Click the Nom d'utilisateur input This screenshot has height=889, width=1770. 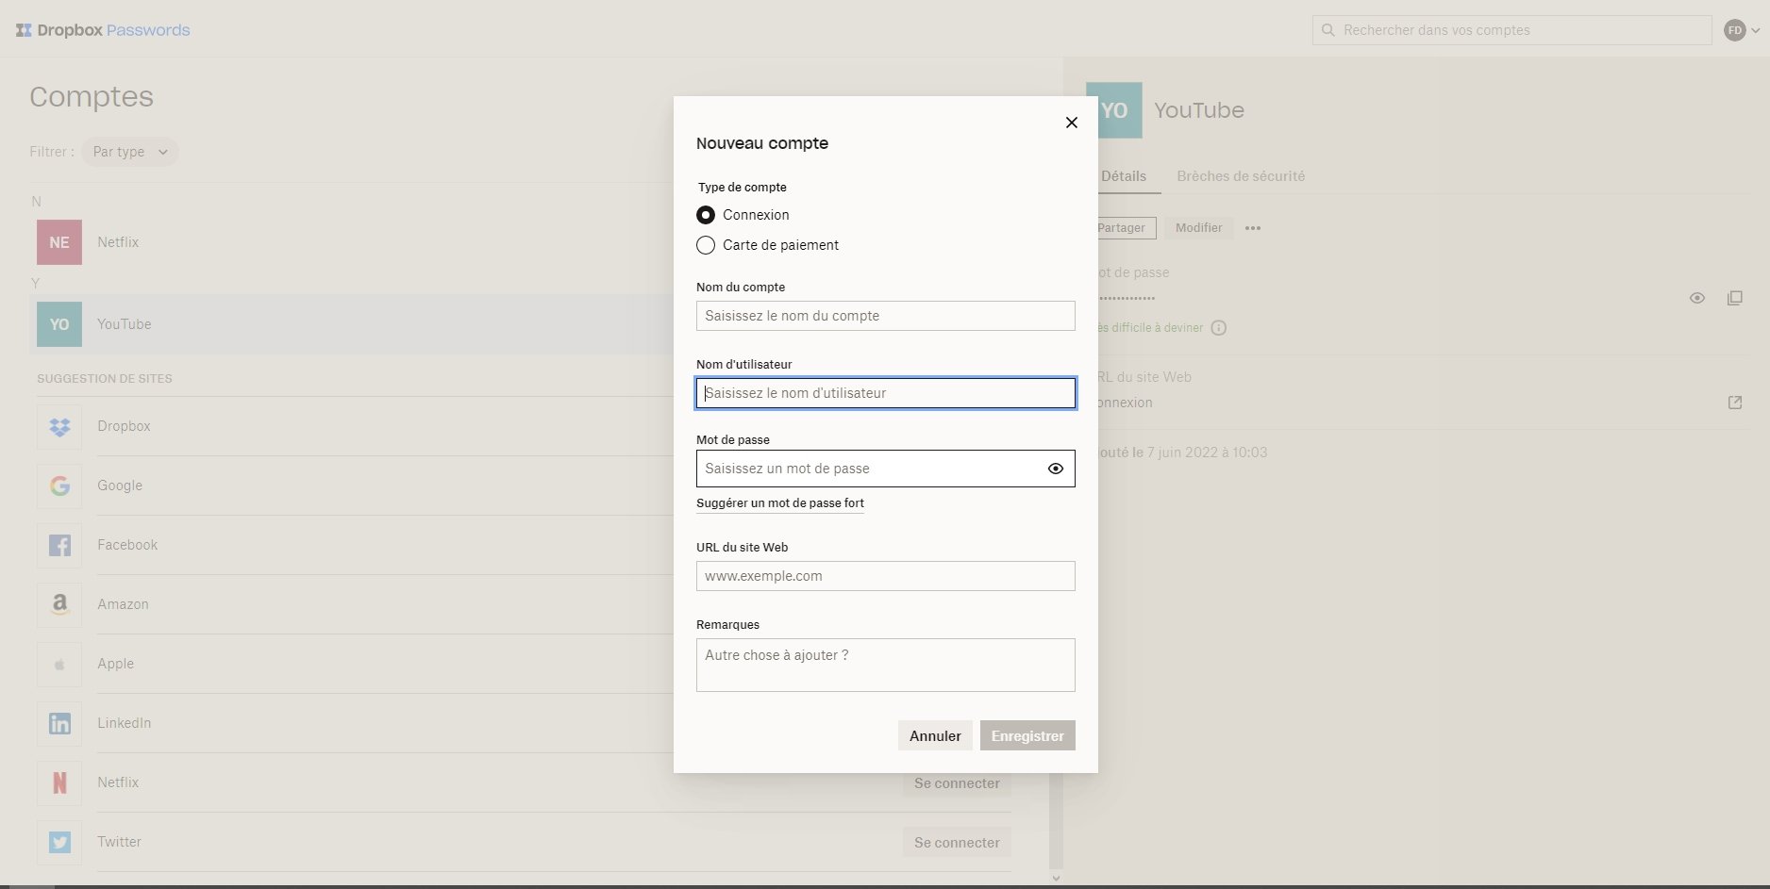pyautogui.click(x=885, y=393)
